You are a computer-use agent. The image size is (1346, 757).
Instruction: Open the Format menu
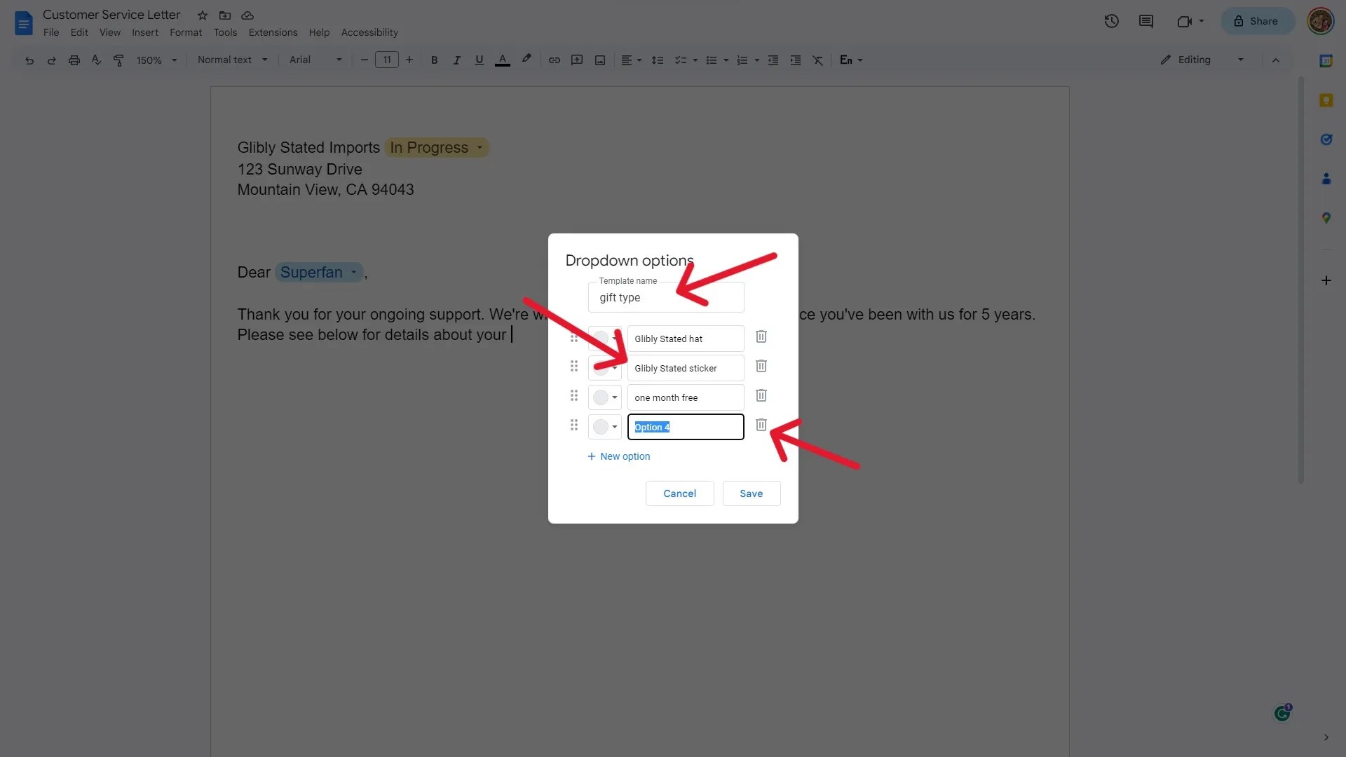[x=186, y=32]
